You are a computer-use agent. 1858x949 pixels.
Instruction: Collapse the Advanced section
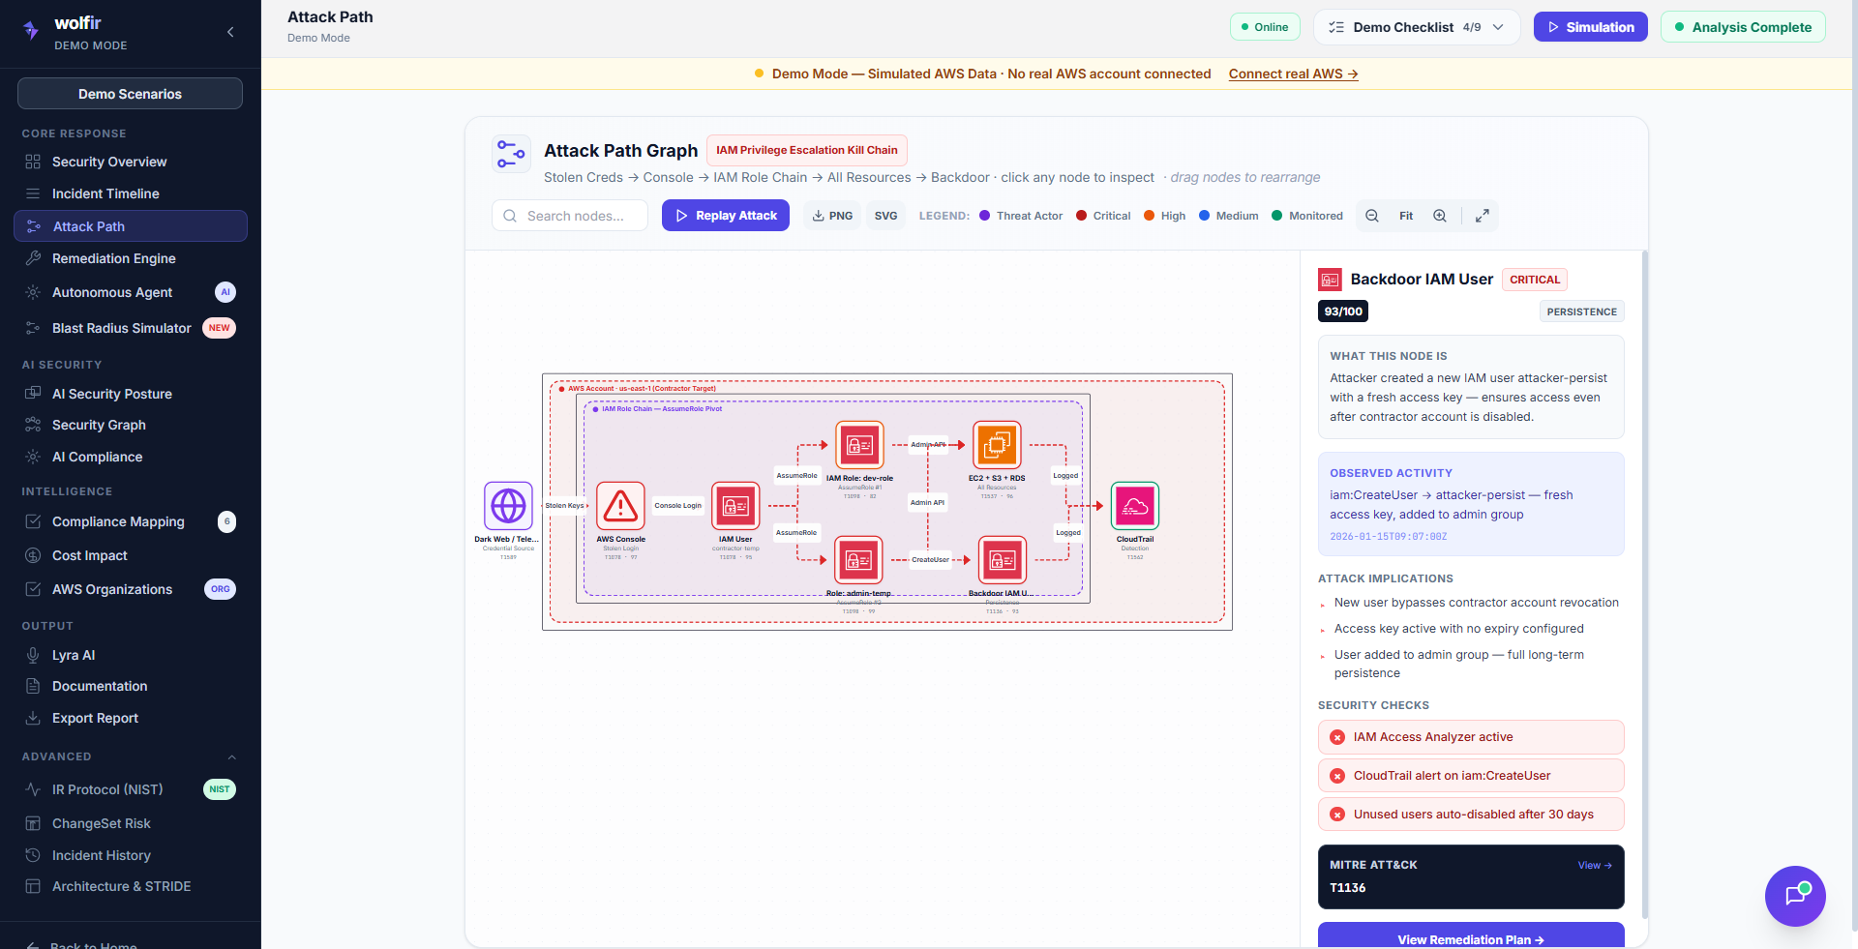pyautogui.click(x=231, y=756)
